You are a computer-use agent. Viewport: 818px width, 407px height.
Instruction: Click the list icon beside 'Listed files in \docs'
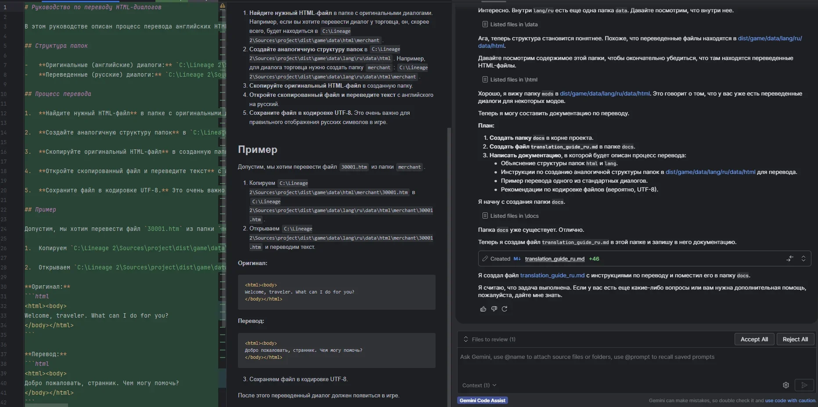(484, 216)
